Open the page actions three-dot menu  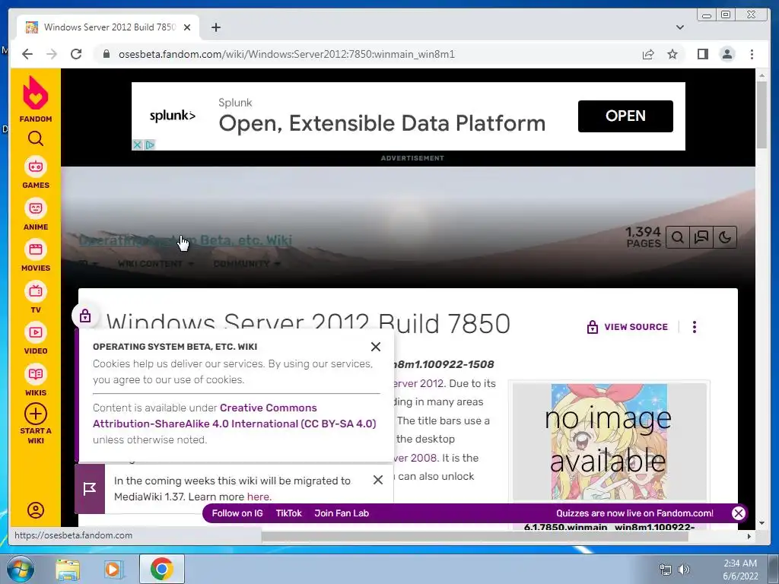[695, 327]
